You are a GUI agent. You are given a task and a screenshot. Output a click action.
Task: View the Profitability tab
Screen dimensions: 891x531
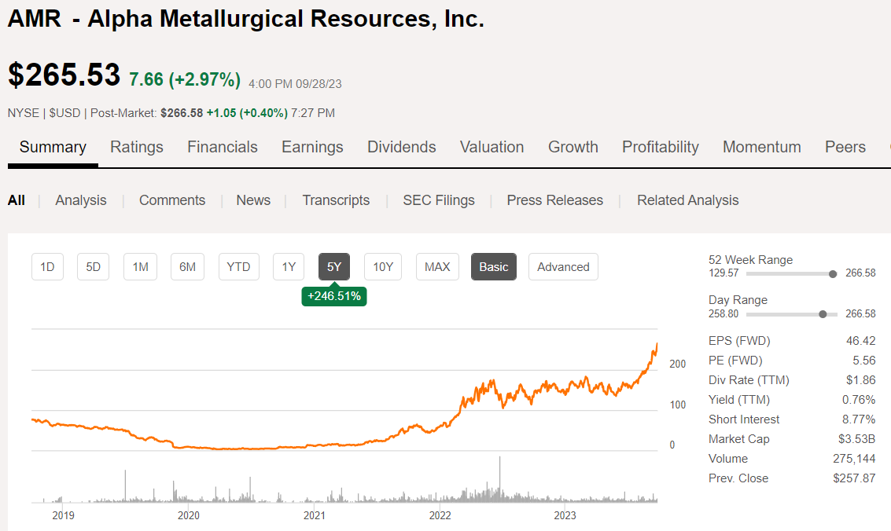pyautogui.click(x=661, y=147)
